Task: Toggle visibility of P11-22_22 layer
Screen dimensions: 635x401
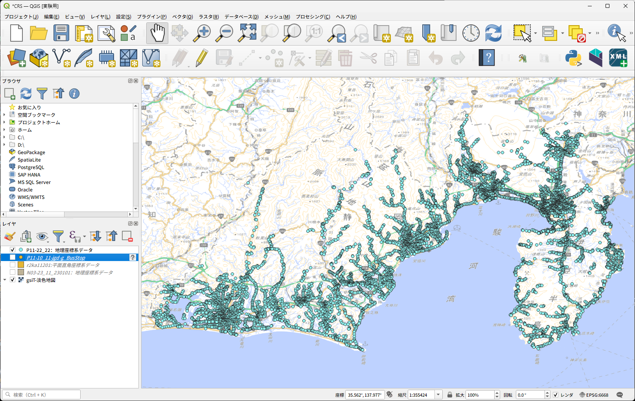Action: (x=13, y=250)
